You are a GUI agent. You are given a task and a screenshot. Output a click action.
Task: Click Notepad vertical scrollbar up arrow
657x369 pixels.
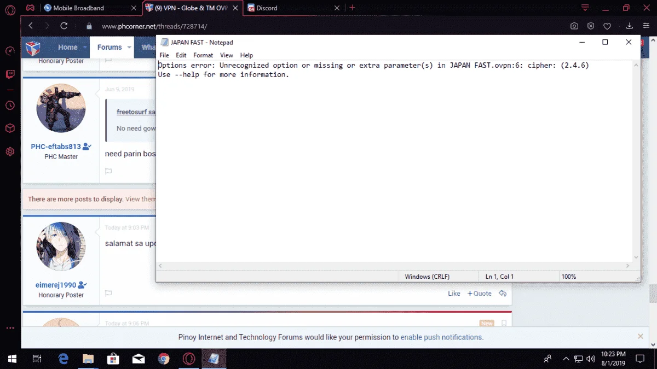tap(636, 65)
